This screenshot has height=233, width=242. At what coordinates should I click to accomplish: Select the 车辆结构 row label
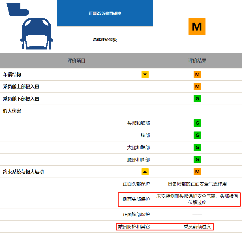tap(12, 74)
